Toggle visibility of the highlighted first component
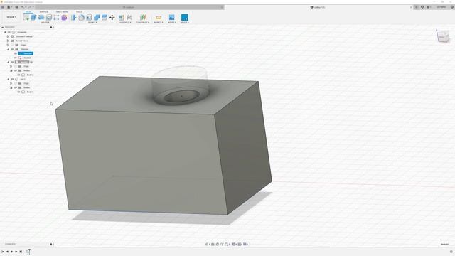The width and height of the screenshot is (455, 256). tap(12, 62)
